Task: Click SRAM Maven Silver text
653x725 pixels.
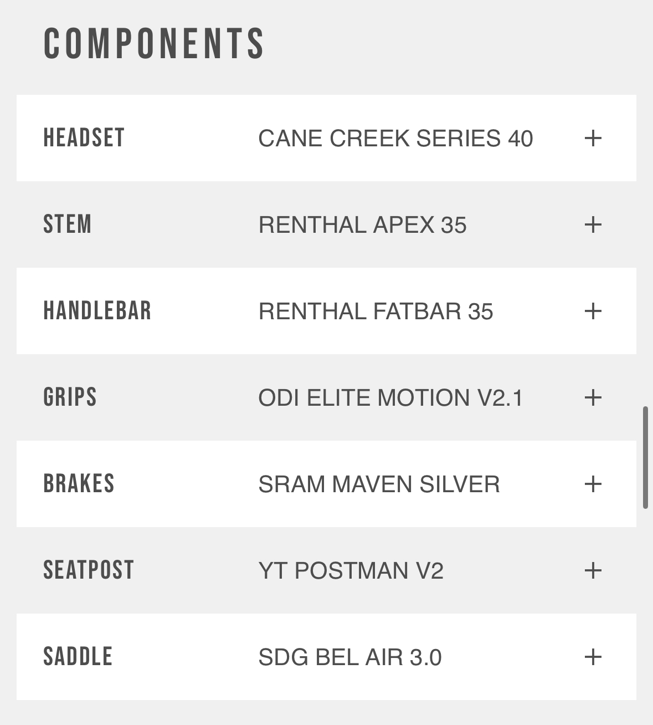Action: pos(379,484)
